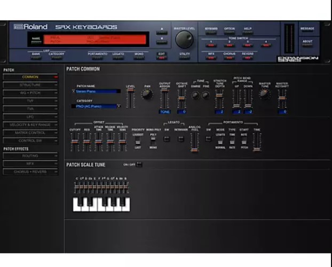This screenshot has height=267, width=332.
Task: Flip the PORTAMENTO MODE switch
Action: point(220,141)
